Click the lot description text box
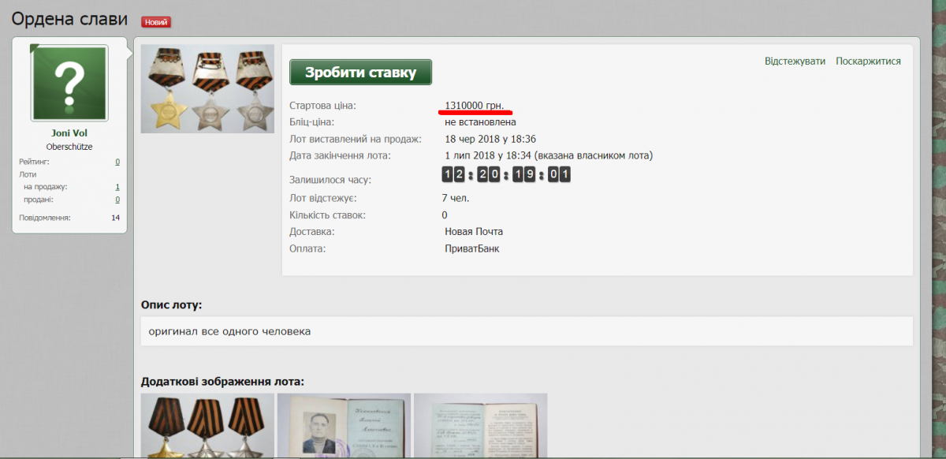 point(526,331)
